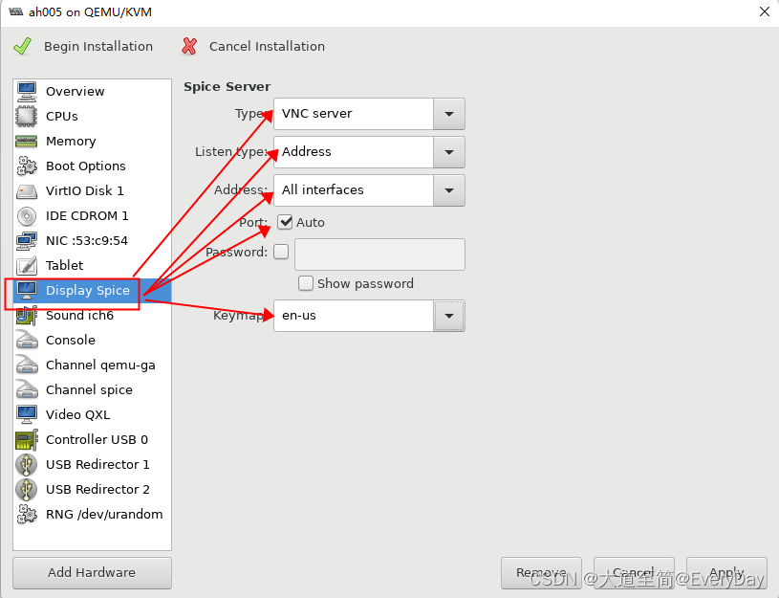Screen dimensions: 779x598
Task: Click the IDE CDROM 1 disc icon
Action: coord(27,216)
